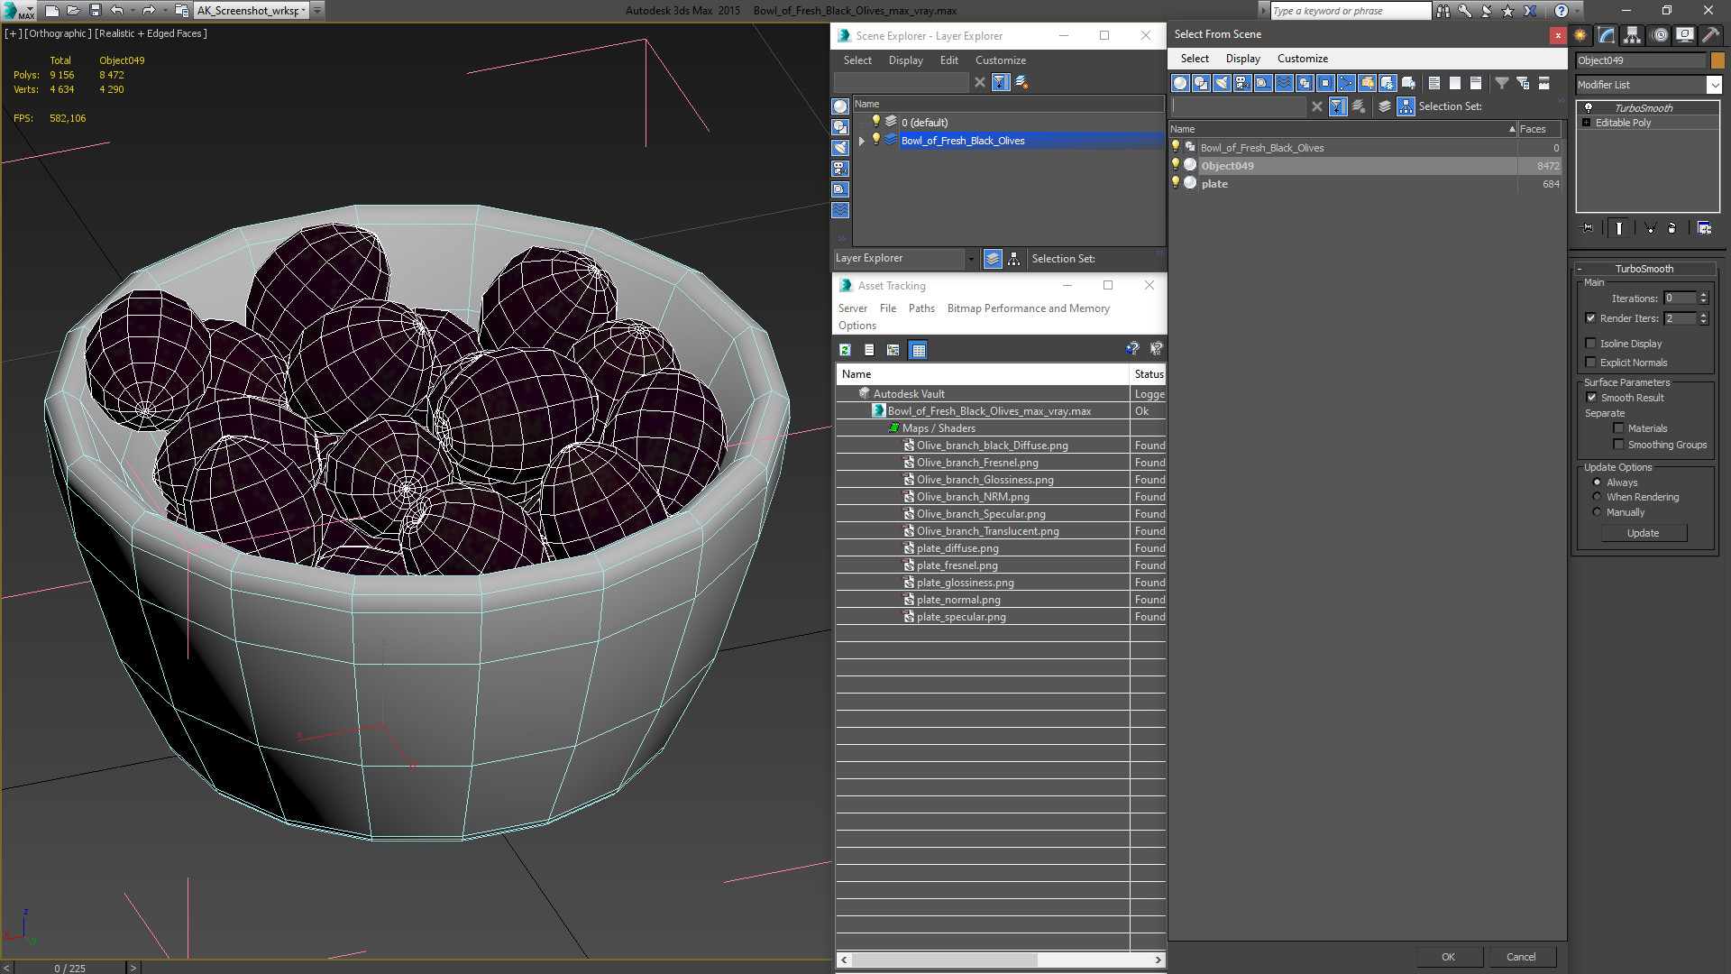Viewport: 1731px width, 974px height.
Task: Click Select All icon in Select From Scene
Action: tap(1433, 83)
